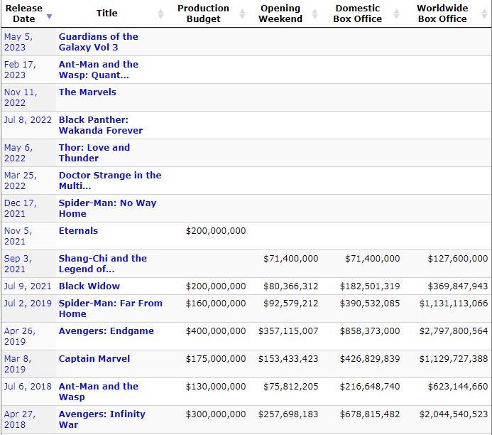Click the Jul 2, 2019 release date

coord(28,303)
